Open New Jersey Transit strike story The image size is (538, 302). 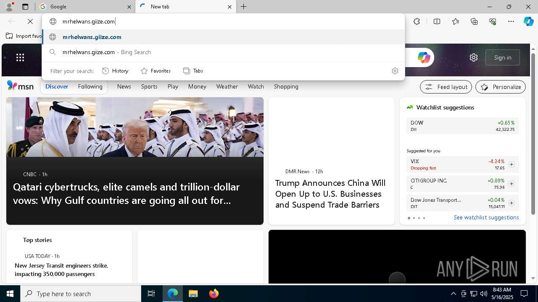(x=61, y=270)
